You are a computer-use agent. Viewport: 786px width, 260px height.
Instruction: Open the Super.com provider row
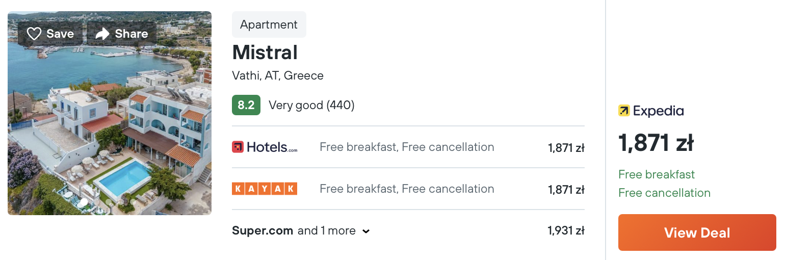point(408,230)
